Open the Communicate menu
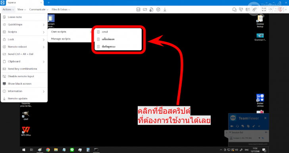Image resolution: width=289 pixels, height=153 pixels. [39, 9]
